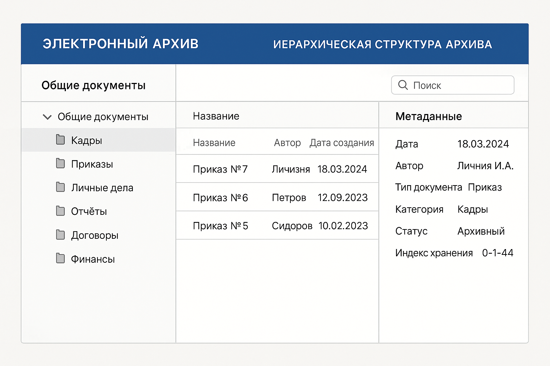The image size is (550, 366).
Task: Click the Индекс хранения value 0-1-44
Action: [498, 253]
